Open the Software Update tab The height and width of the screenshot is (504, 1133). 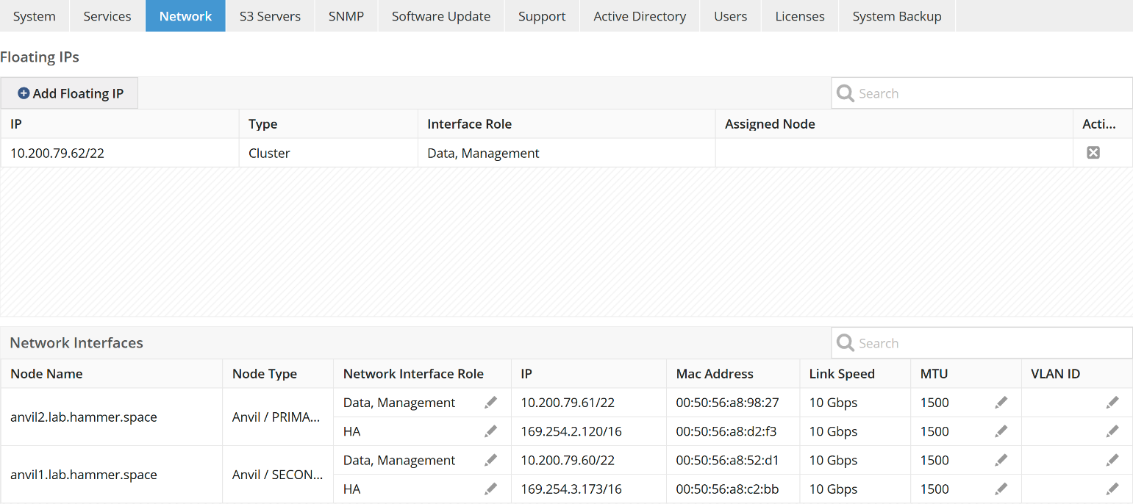(x=441, y=16)
